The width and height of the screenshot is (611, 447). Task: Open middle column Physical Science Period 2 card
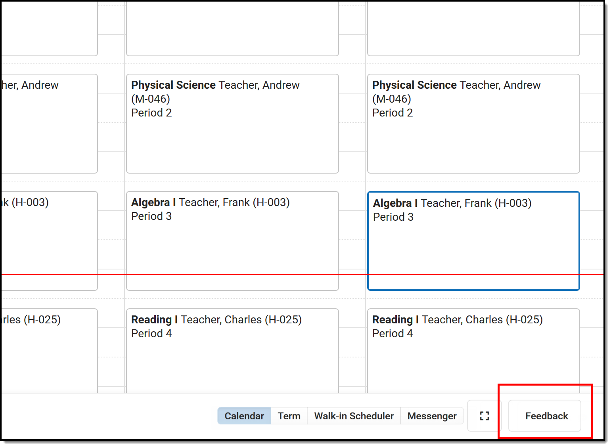pyautogui.click(x=232, y=124)
